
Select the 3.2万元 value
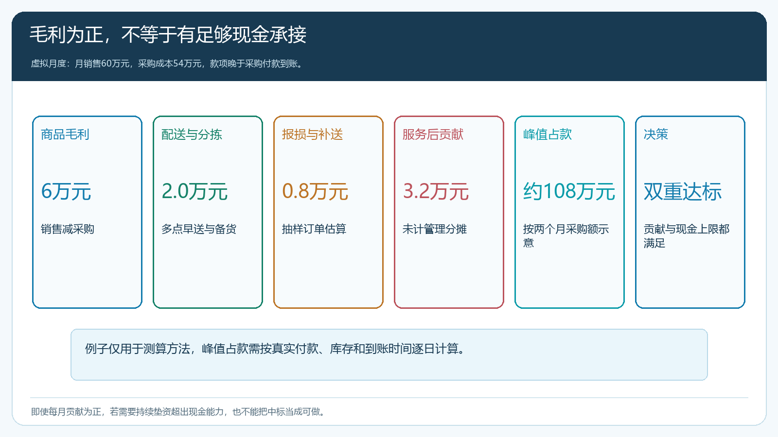pos(436,191)
